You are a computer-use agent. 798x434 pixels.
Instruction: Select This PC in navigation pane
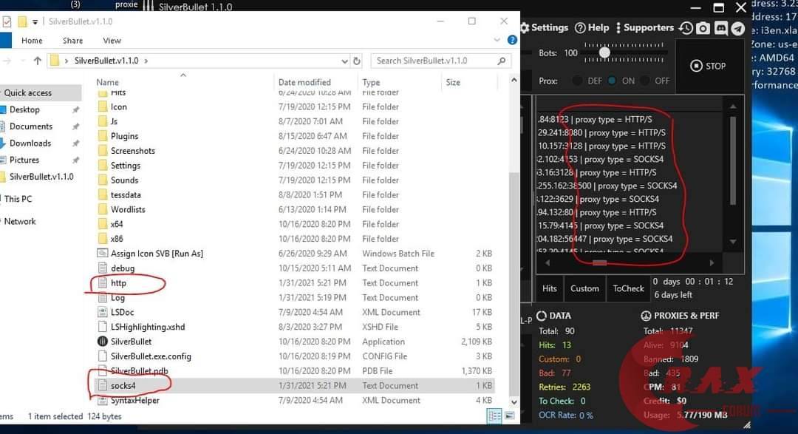click(x=18, y=199)
